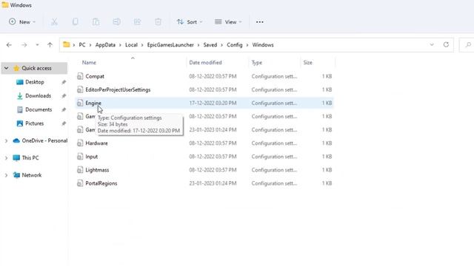Select the Lightmass file

pyautogui.click(x=97, y=170)
